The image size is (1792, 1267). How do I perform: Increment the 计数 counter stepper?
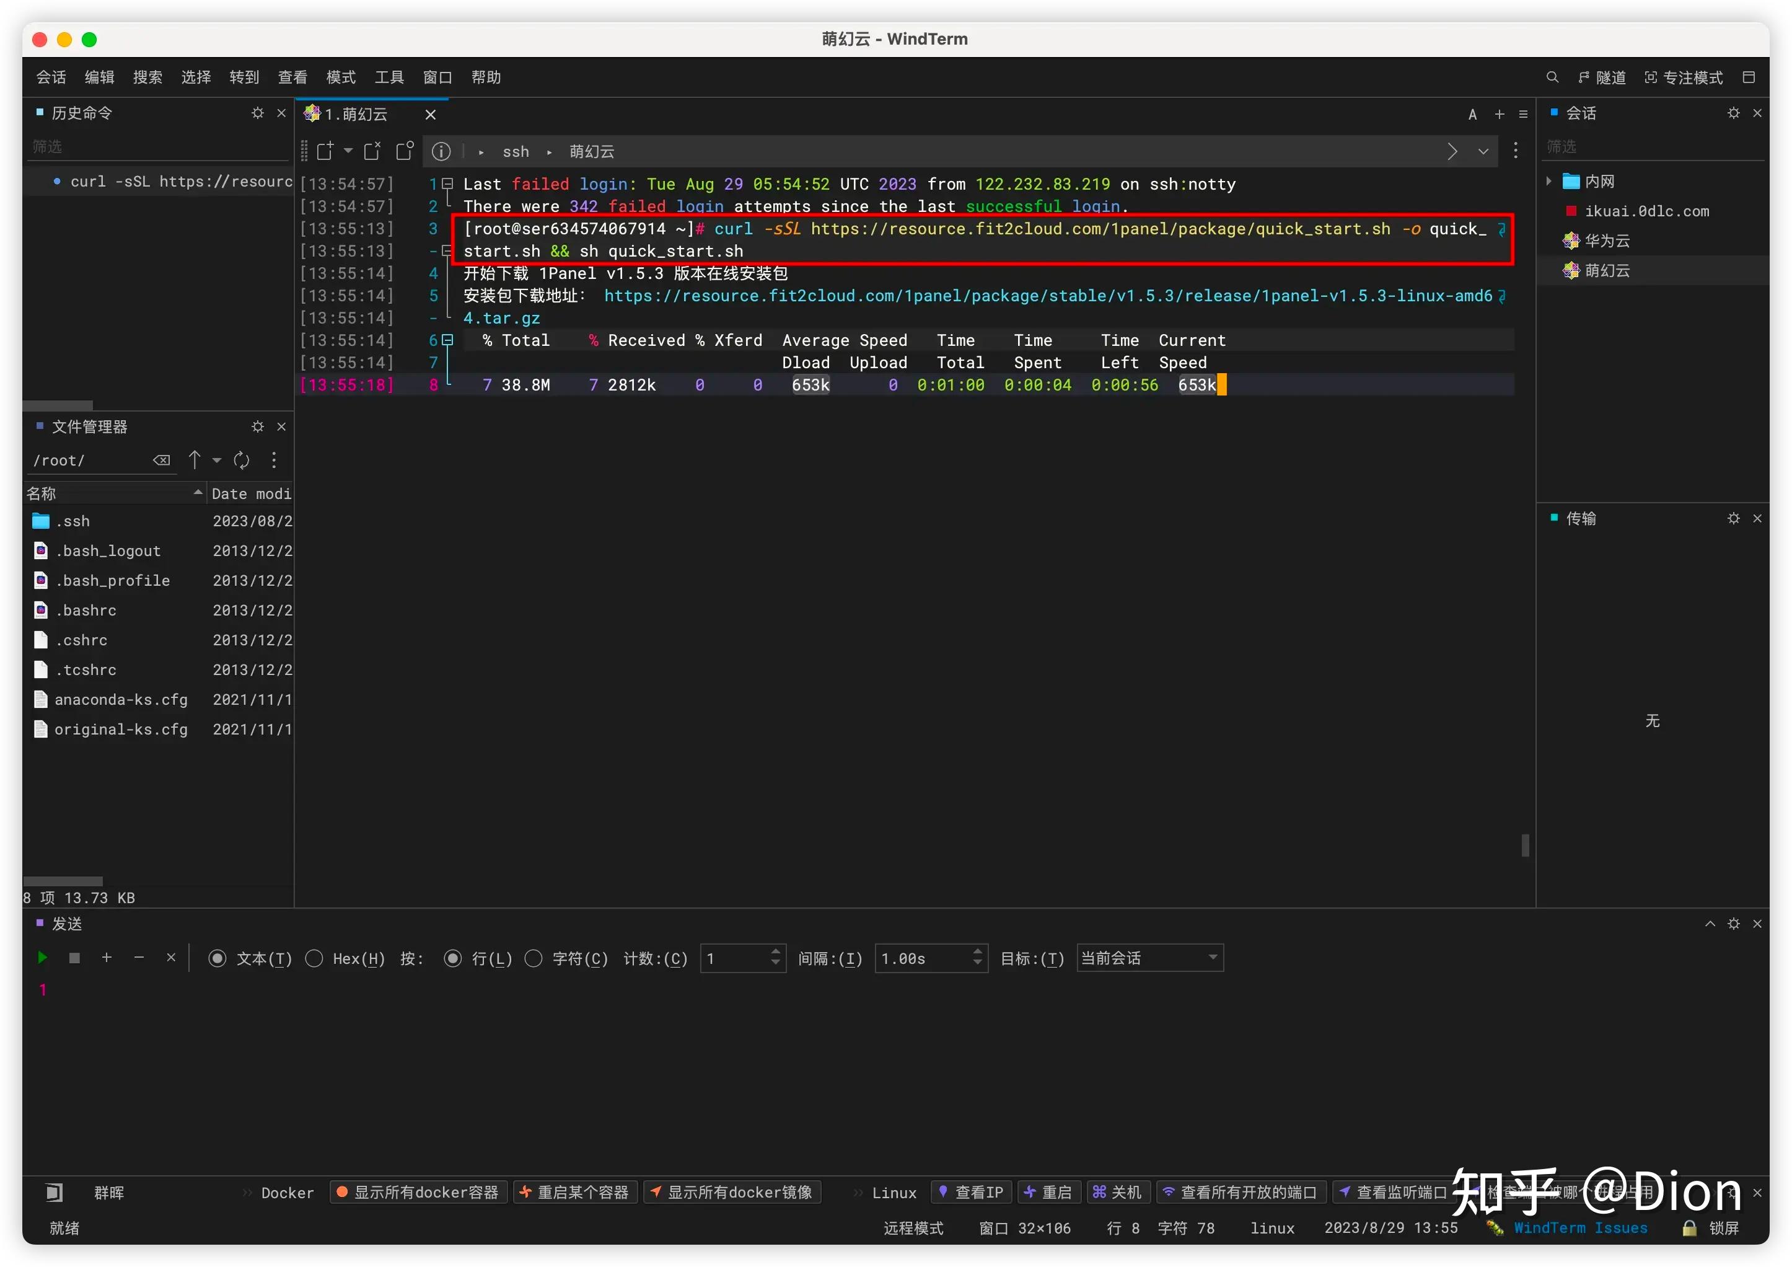coord(775,952)
